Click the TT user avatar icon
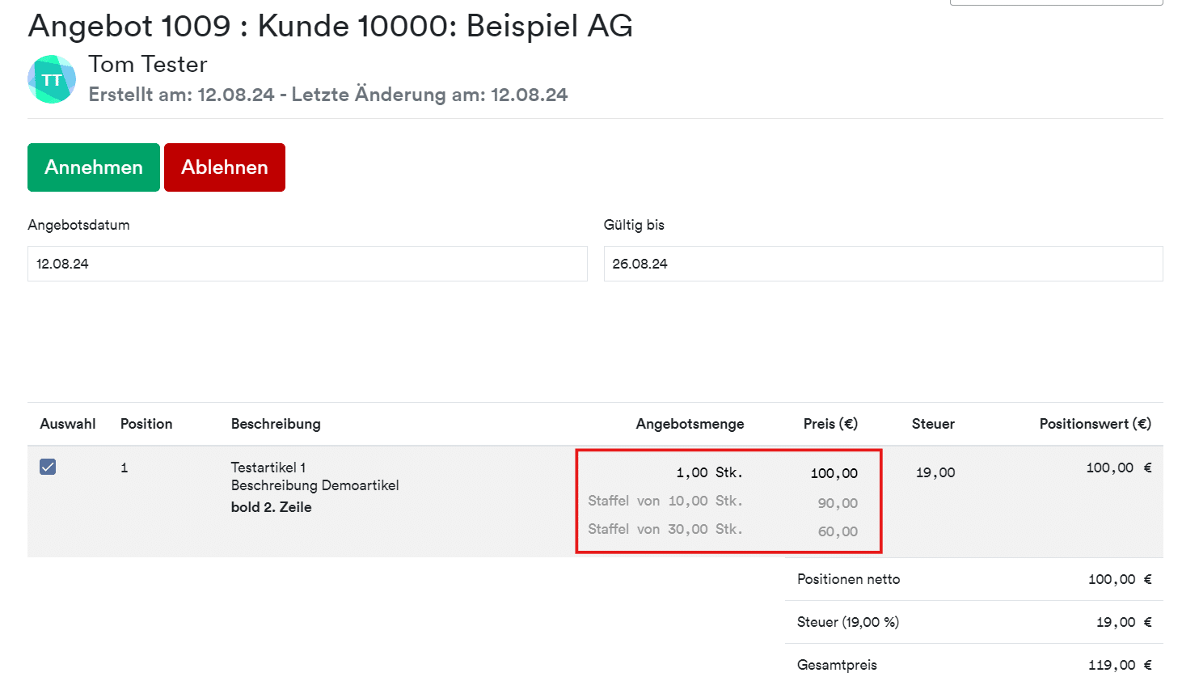1182x694 pixels. [52, 79]
